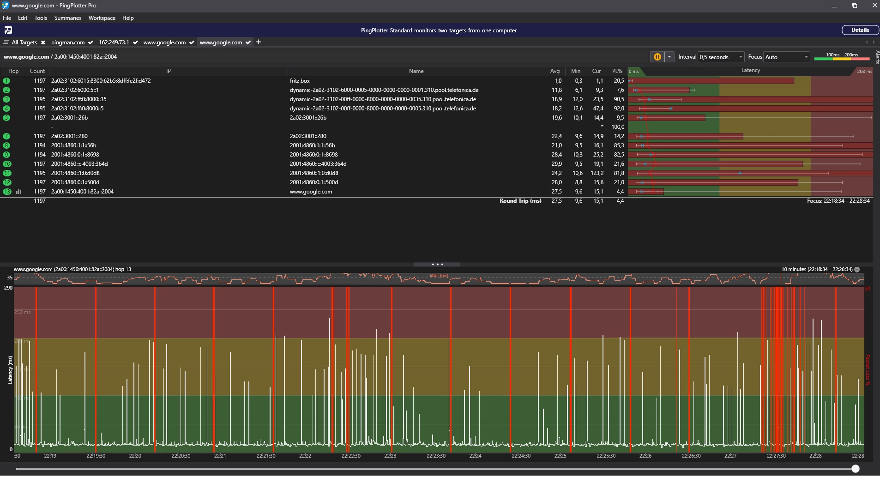This screenshot has height=477, width=880.
Task: Toggle the checkmark on the 162.249.73.1 tab
Action: tap(135, 42)
